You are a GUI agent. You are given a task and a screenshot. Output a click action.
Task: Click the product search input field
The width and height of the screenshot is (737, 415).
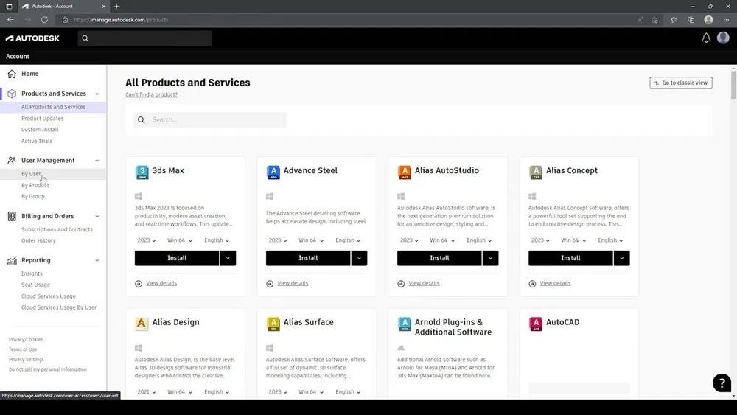pos(217,119)
